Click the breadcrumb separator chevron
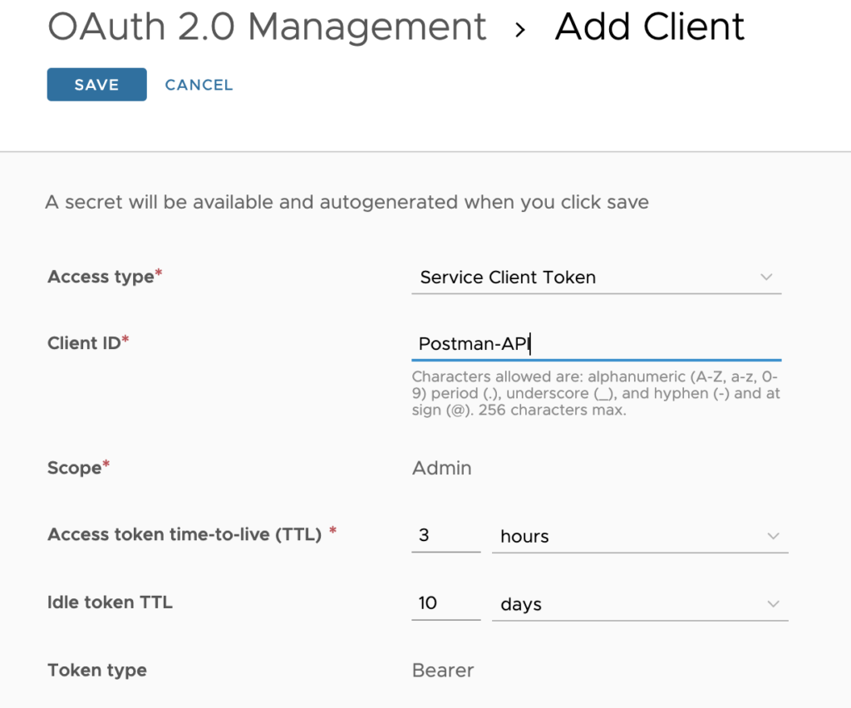 (x=519, y=27)
